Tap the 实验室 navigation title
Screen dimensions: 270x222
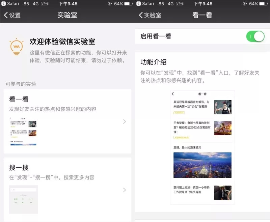[x=67, y=15]
